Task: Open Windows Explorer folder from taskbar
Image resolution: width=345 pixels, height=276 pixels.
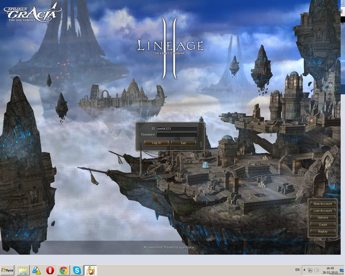Action: click(x=23, y=270)
